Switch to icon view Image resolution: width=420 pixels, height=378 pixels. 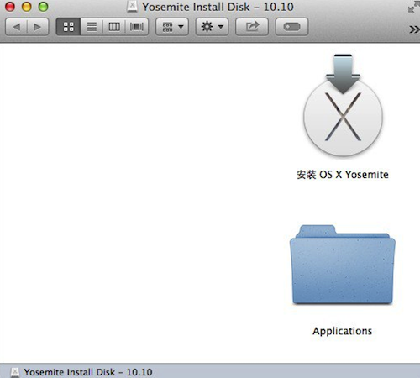(x=68, y=27)
